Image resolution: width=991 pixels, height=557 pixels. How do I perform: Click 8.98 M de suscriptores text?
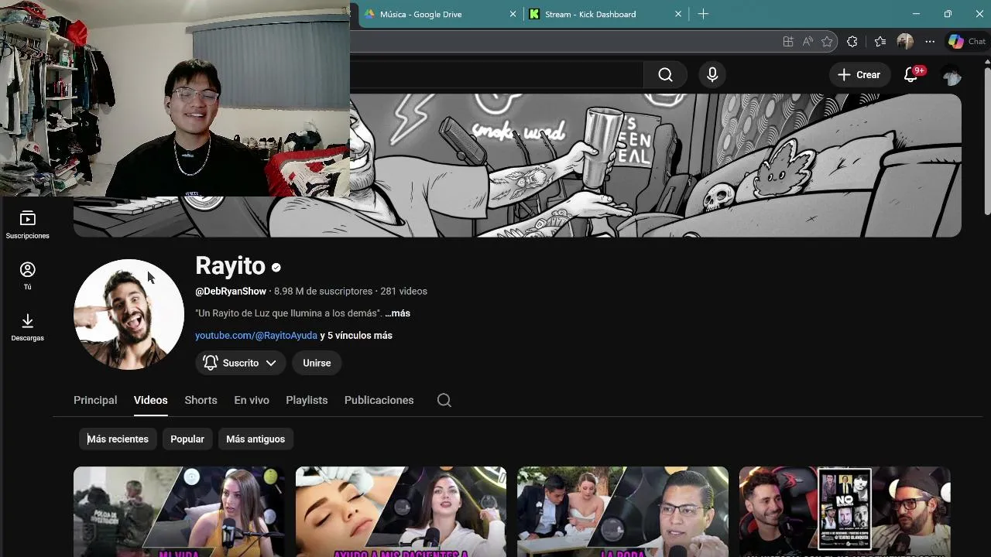click(x=323, y=292)
